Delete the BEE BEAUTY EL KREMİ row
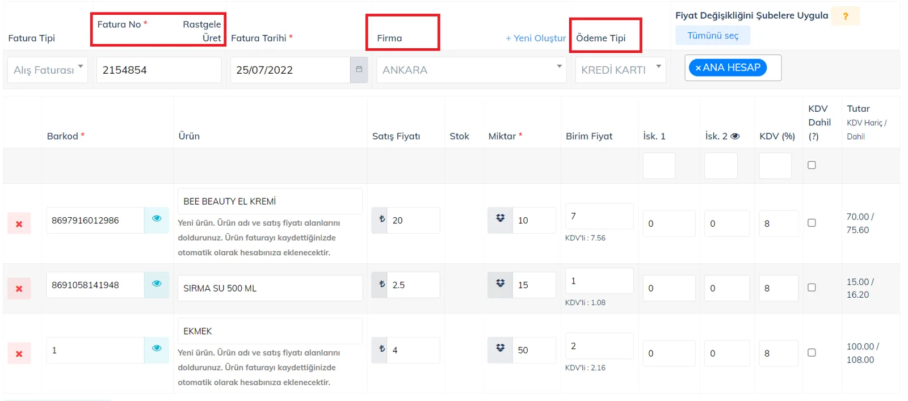The image size is (908, 401). pos(19,223)
